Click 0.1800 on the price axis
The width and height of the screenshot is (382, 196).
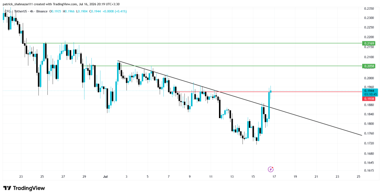point(369,124)
